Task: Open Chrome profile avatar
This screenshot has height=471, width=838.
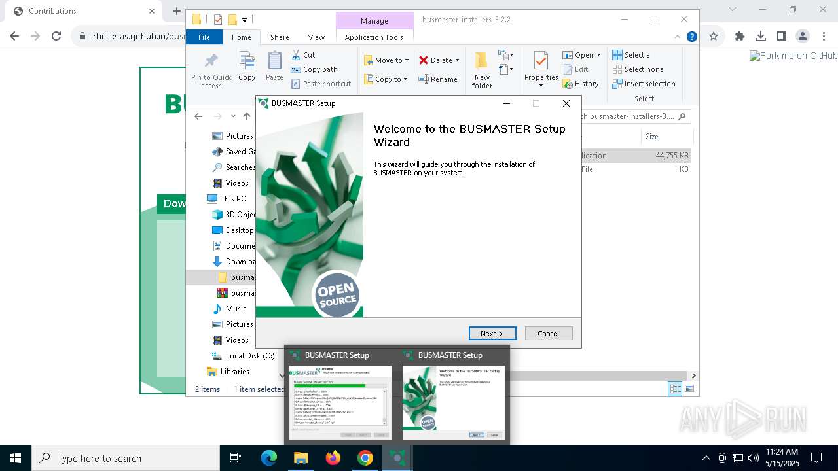Action: point(803,36)
